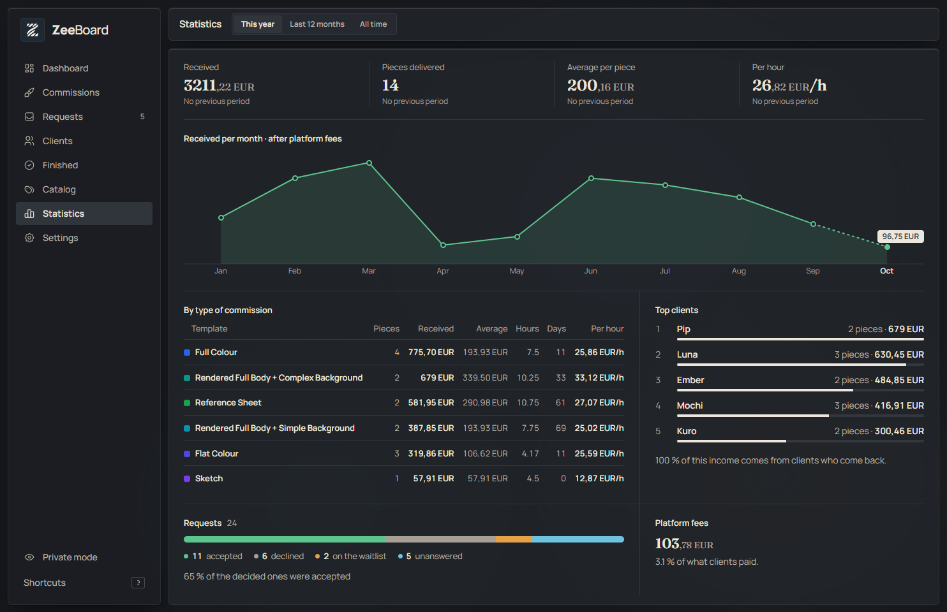Viewport: 947px width, 612px height.
Task: Click the Commissions brush icon
Action: pyautogui.click(x=29, y=92)
